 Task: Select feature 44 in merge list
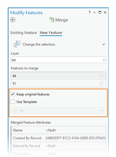[58, 76]
